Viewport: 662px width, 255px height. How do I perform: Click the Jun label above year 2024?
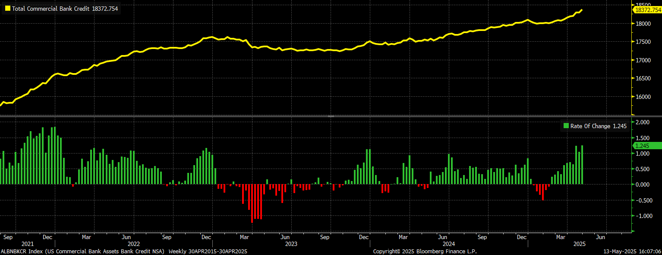click(442, 237)
